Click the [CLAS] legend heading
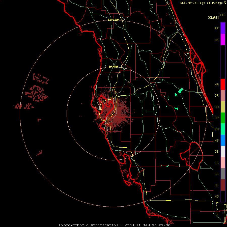The image size is (227, 227). tap(213, 18)
